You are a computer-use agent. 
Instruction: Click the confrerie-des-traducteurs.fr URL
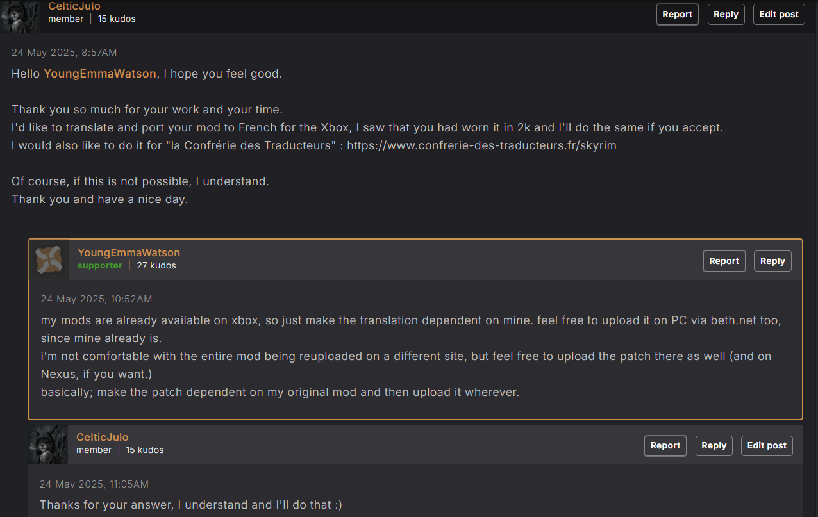click(x=481, y=145)
